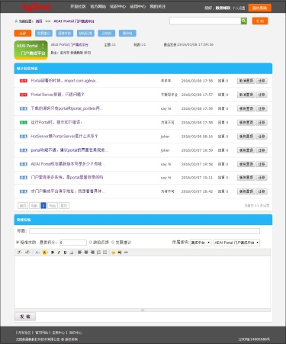The image size is (286, 344).
Task: Open the emoticon smiley picker
Action: coord(113,252)
